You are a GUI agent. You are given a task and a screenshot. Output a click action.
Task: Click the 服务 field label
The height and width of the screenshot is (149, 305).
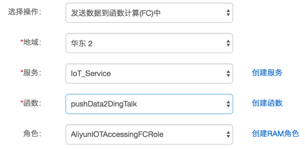point(32,73)
